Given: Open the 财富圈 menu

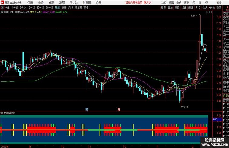Looking at the screenshot, I should [87, 2].
